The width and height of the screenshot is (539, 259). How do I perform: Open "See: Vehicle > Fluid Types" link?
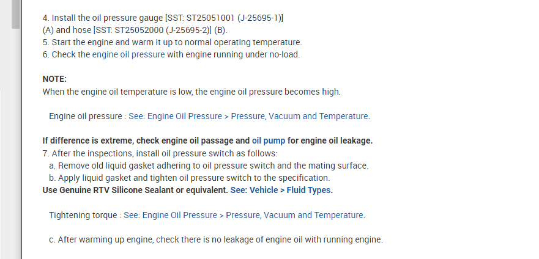pyautogui.click(x=281, y=190)
